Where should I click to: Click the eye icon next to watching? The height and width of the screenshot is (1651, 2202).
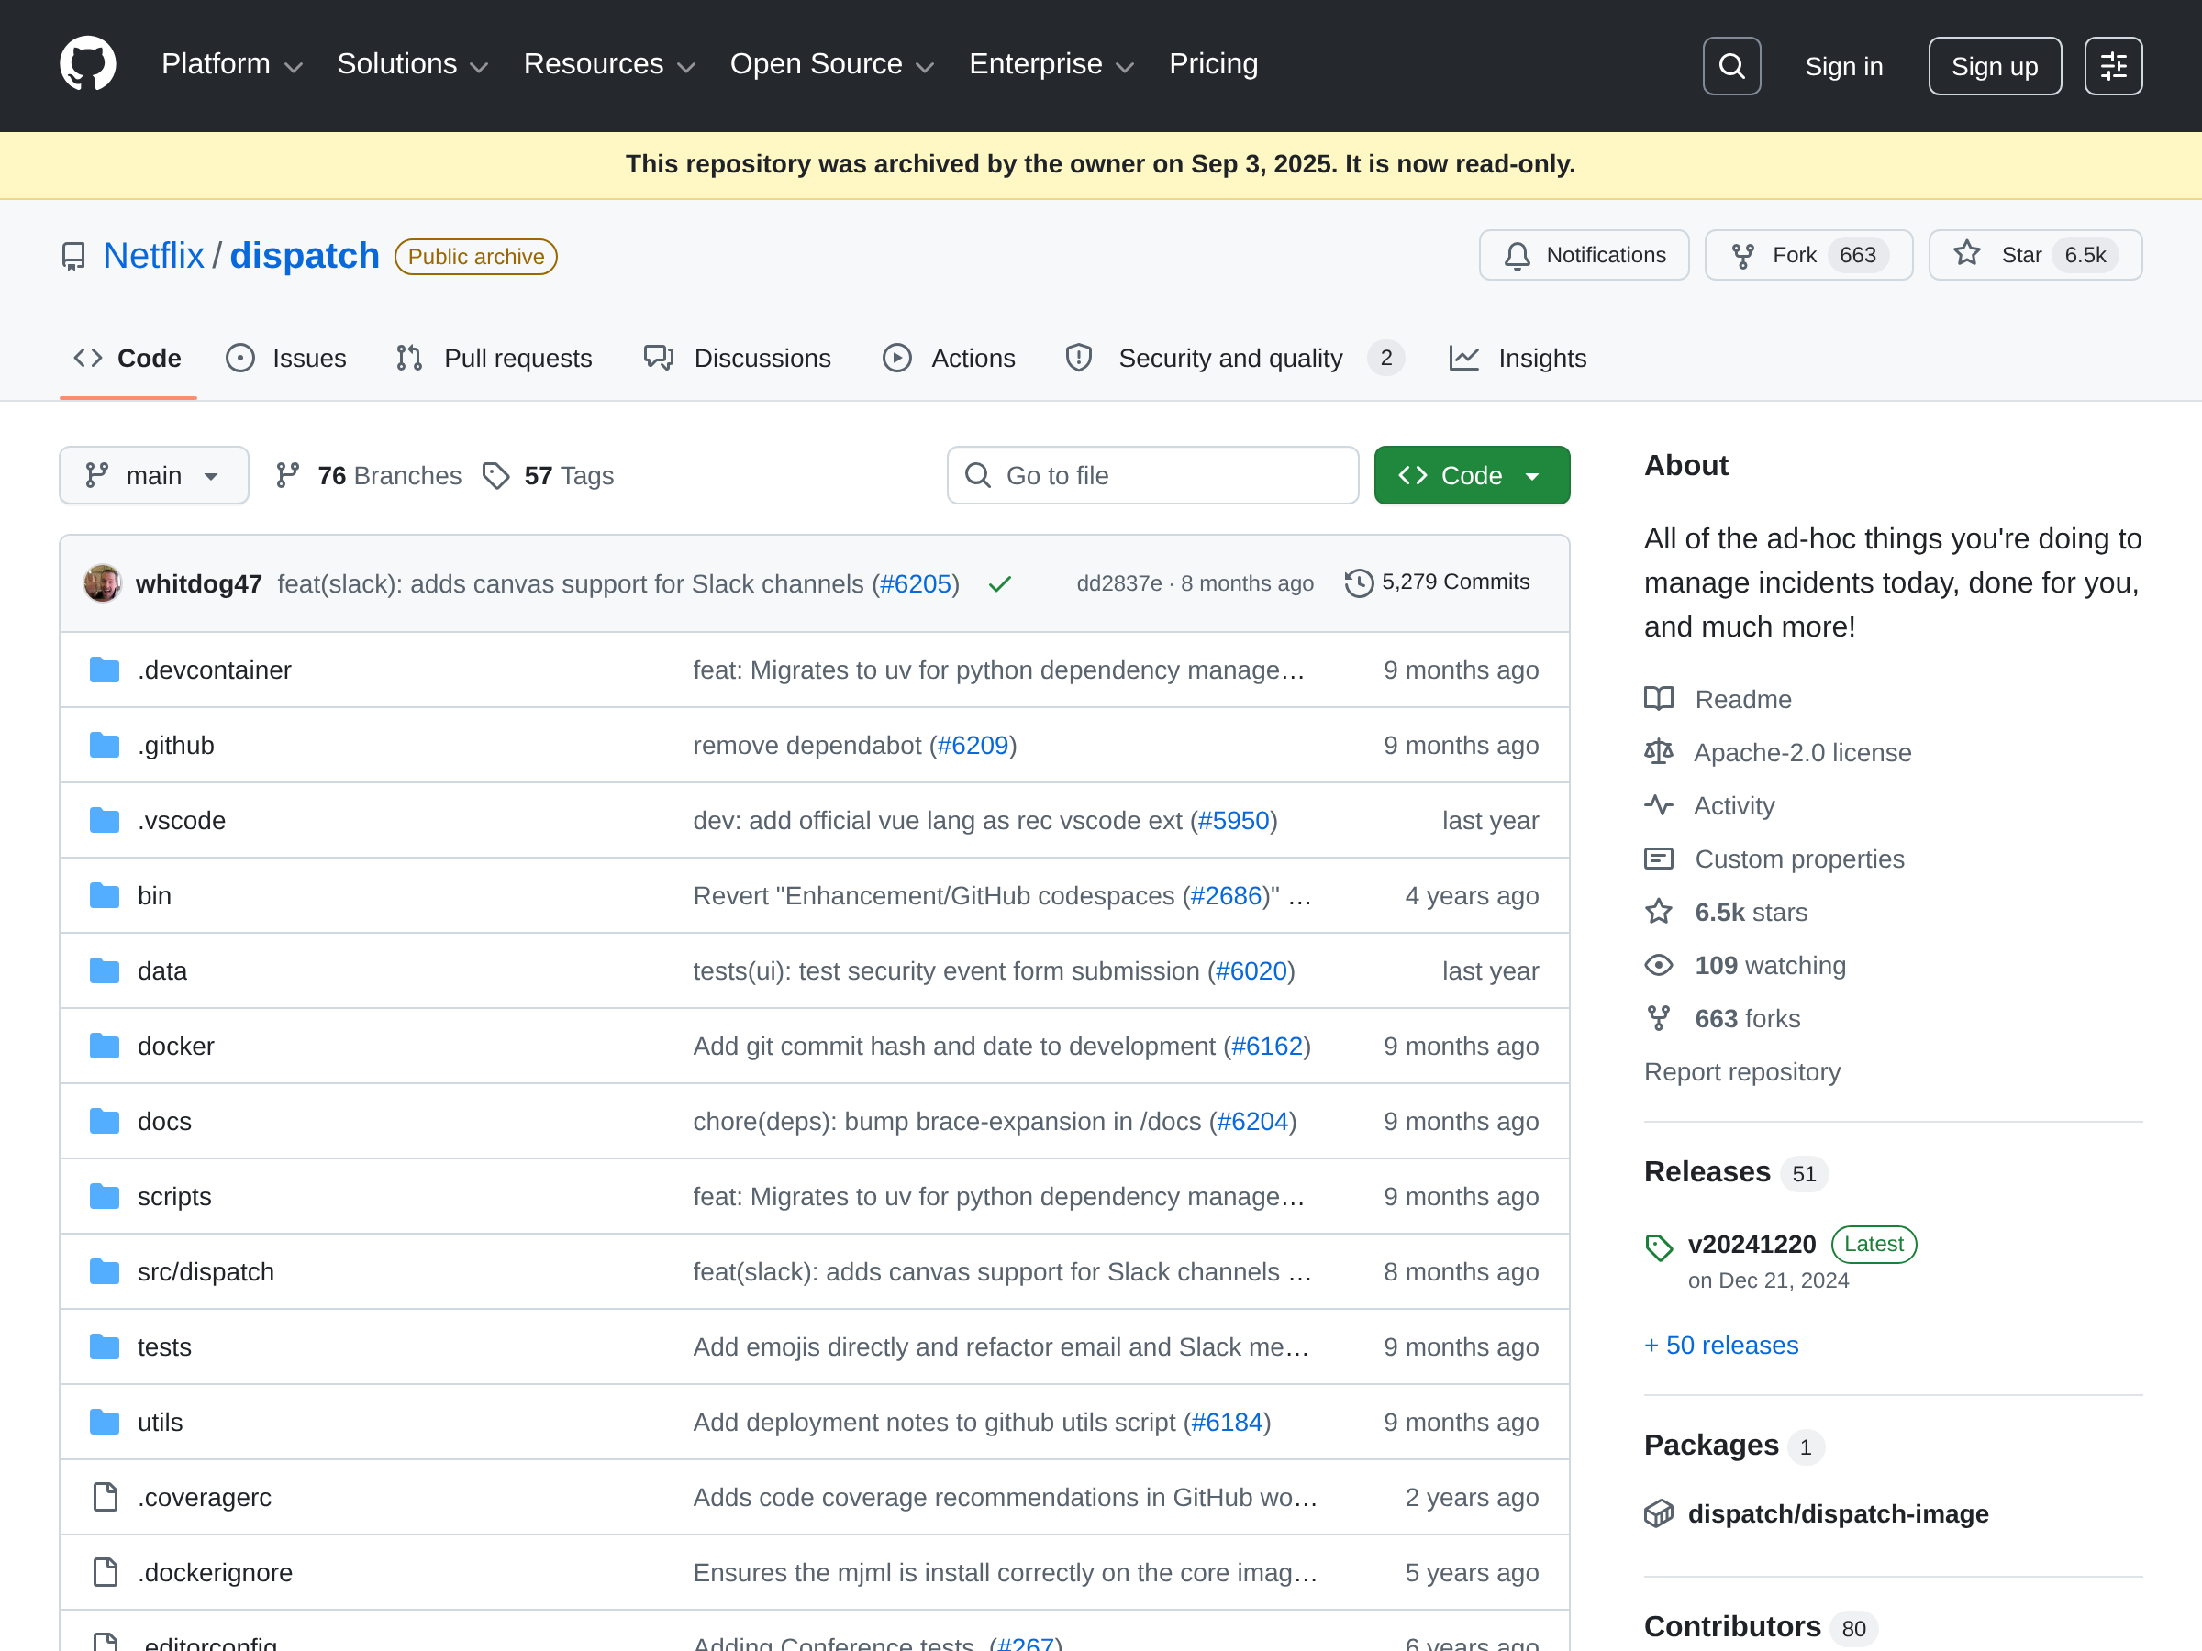tap(1659, 965)
